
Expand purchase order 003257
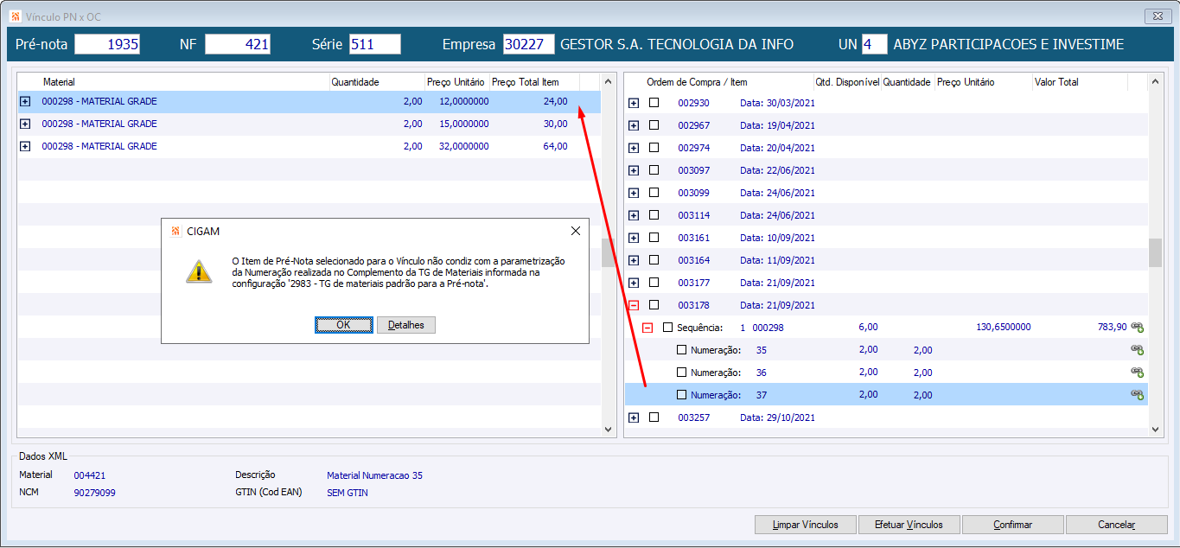click(634, 417)
